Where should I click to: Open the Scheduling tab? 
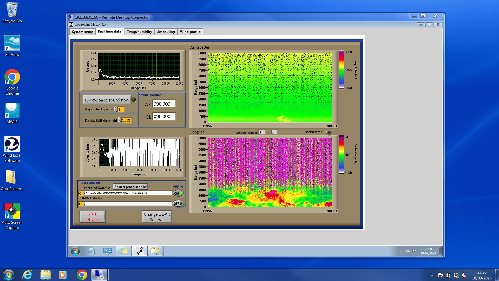click(166, 32)
